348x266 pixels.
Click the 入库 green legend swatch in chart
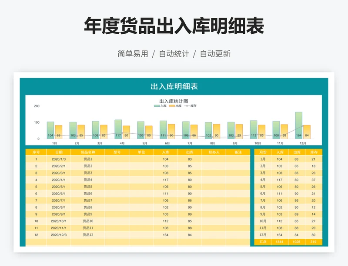pos(157,106)
